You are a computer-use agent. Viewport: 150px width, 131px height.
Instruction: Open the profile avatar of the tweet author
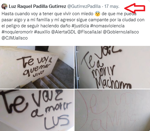5,6
